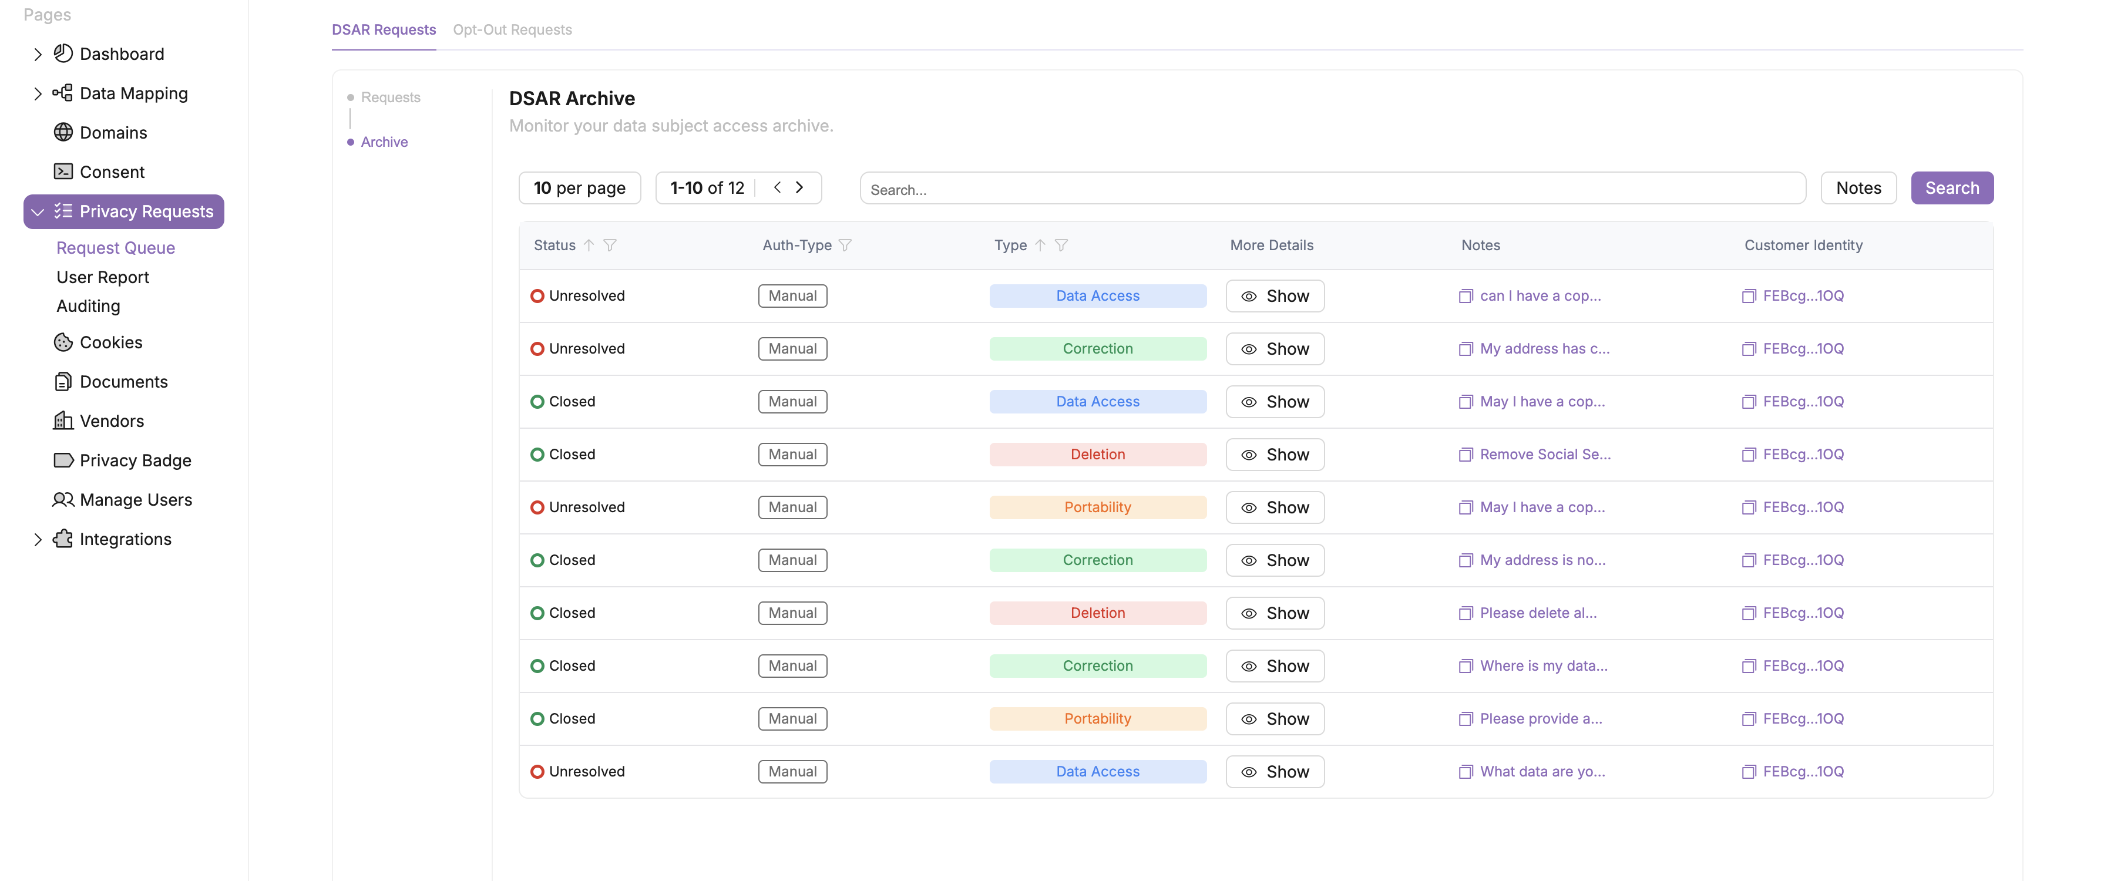Open note link 'May I have a cop...' in Portability row

[1542, 507]
